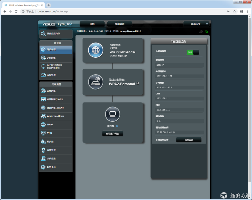Select the Network Map globe icon in sidebar

43,49
